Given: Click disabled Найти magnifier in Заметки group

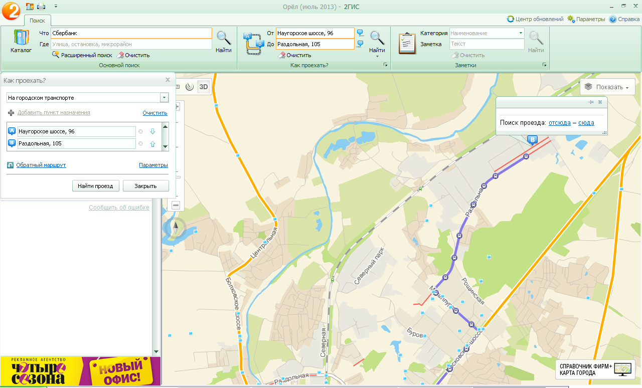Looking at the screenshot, I should click(536, 42).
